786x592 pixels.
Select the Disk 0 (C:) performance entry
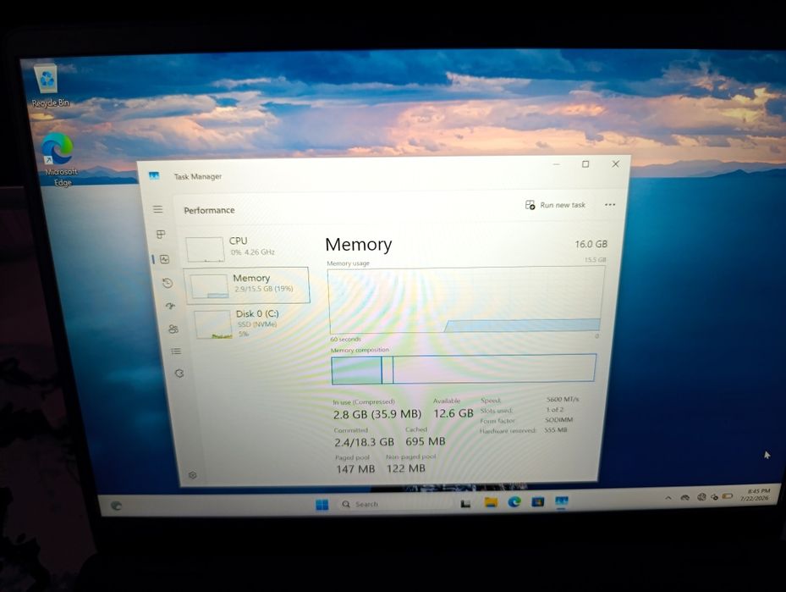point(250,324)
